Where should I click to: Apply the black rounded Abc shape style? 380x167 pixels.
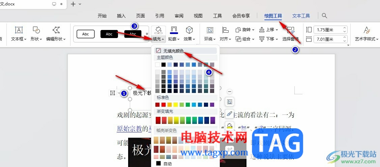pyautogui.click(x=109, y=34)
